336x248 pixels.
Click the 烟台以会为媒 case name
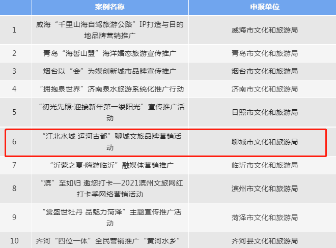click(x=110, y=71)
